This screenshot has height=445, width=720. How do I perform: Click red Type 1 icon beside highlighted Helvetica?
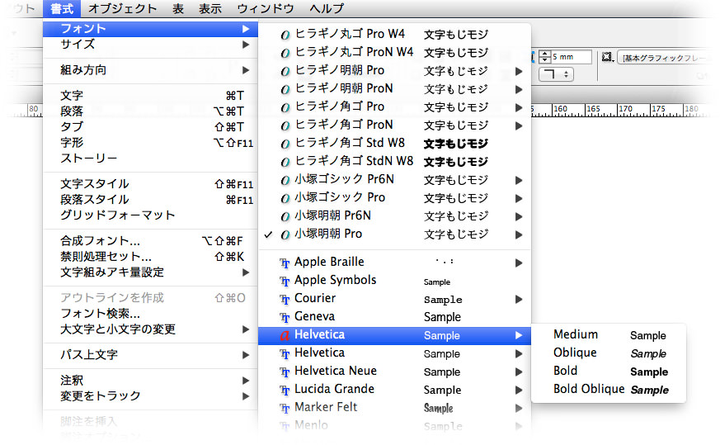pos(285,335)
